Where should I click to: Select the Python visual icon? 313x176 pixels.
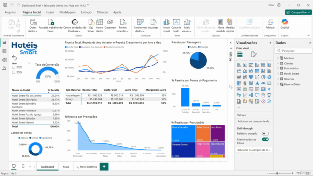point(239,95)
